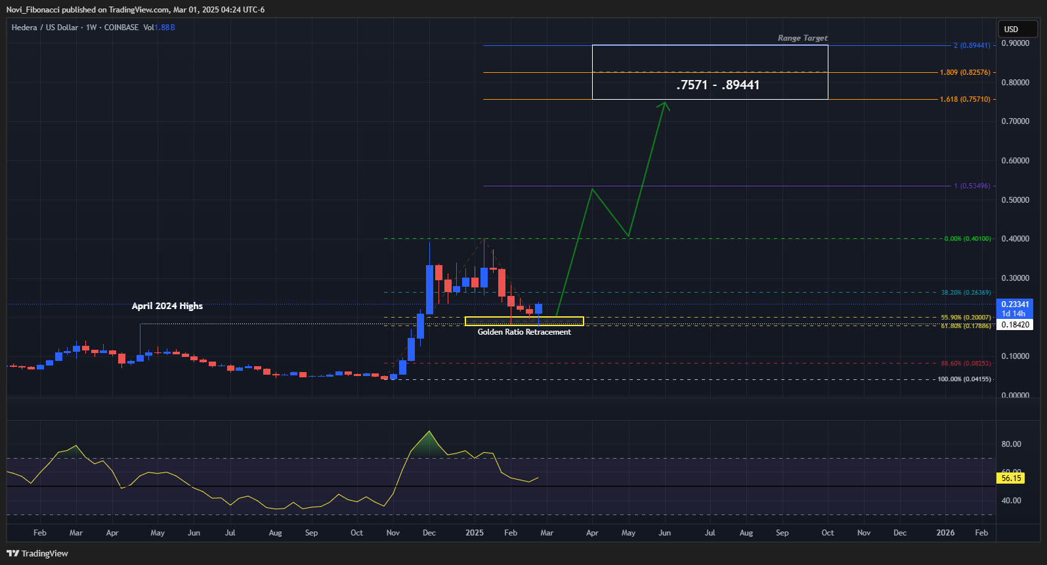Click the fib level '2 (0.89441)'

(x=972, y=45)
